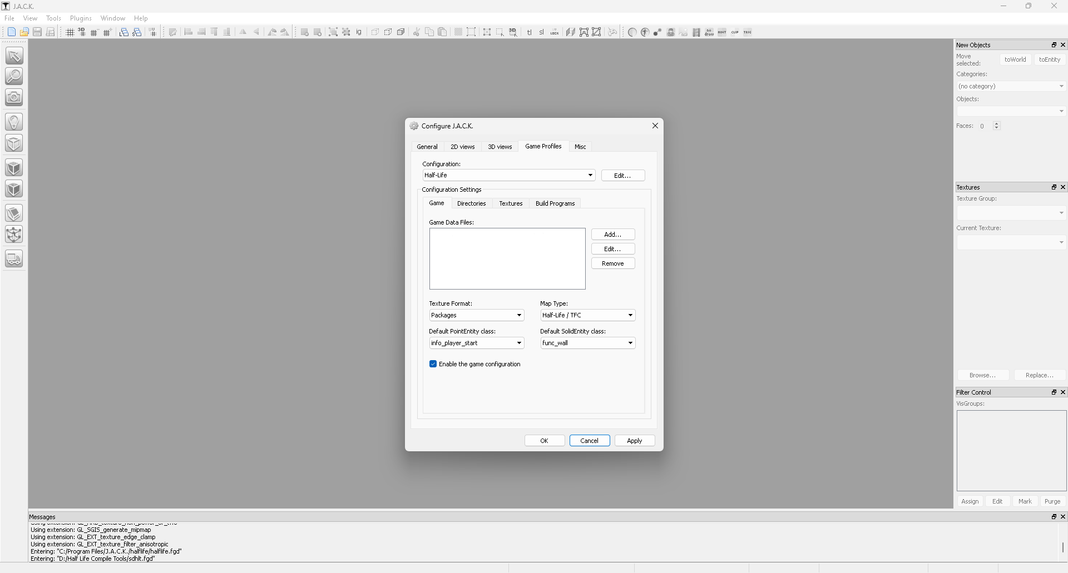Select the truck-shaped Path tool
This screenshot has height=573, width=1068.
[14, 259]
